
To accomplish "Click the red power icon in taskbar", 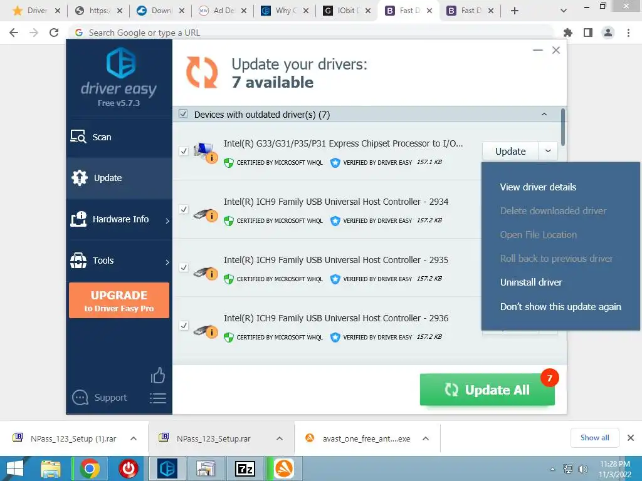I will (129, 468).
